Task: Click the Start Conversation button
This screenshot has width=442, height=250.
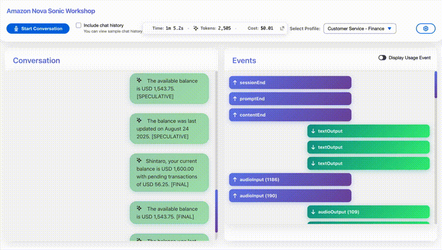Action: (x=38, y=28)
